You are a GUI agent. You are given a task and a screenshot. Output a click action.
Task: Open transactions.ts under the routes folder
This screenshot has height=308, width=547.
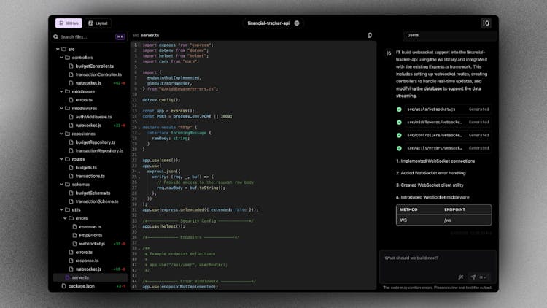(90, 176)
